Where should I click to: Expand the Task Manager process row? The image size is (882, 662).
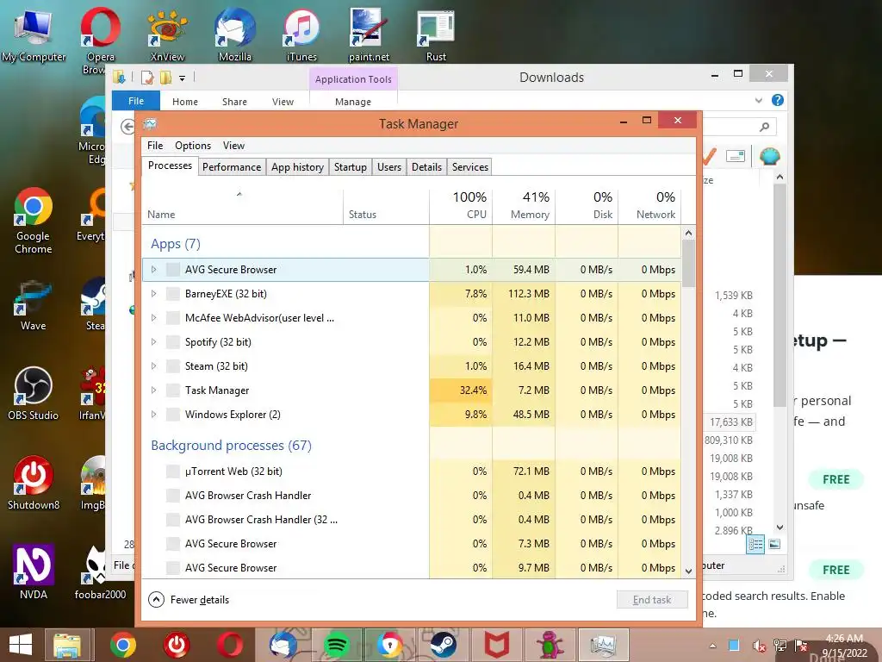153,390
